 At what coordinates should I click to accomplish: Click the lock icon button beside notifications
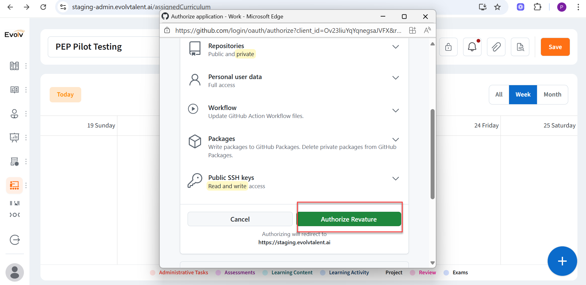click(x=448, y=47)
